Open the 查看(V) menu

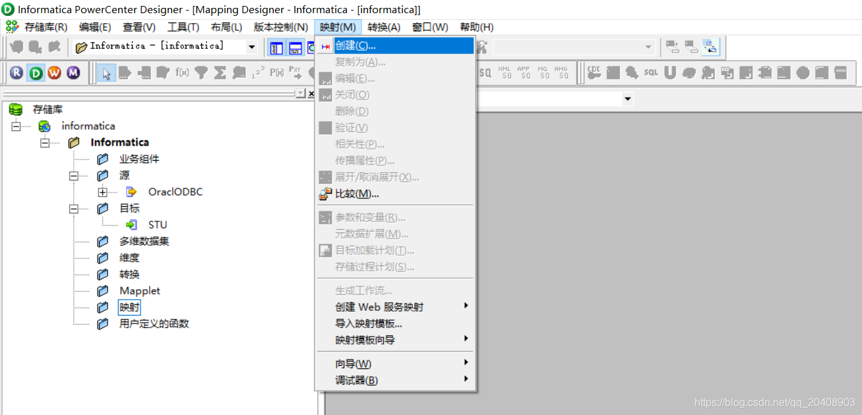point(139,27)
